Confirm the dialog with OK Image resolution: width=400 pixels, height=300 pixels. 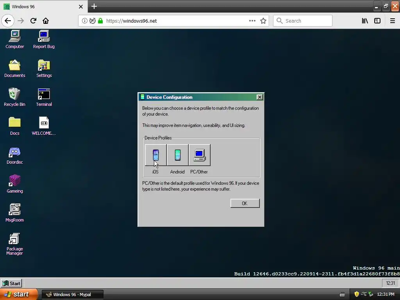tap(245, 203)
